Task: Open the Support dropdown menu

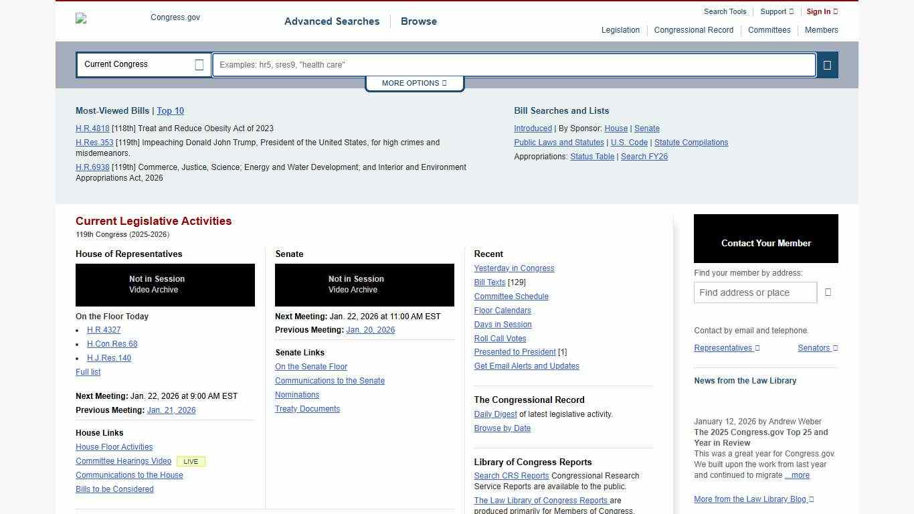Action: click(776, 11)
